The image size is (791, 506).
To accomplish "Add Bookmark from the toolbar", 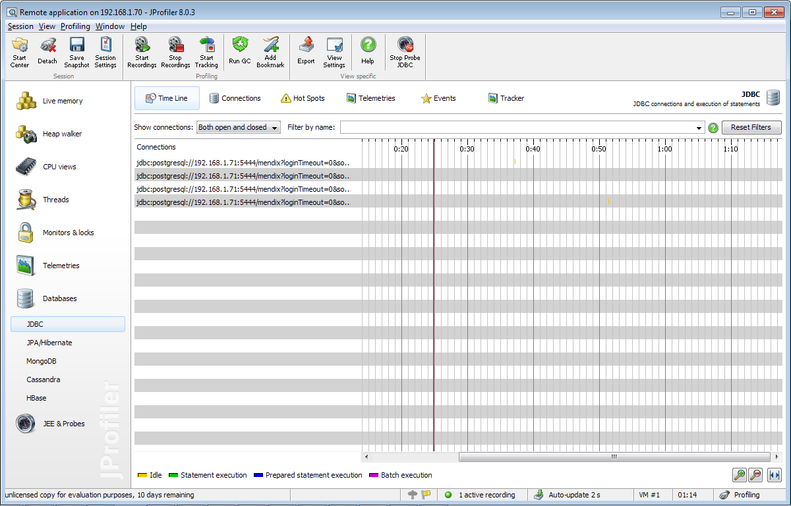I will pyautogui.click(x=270, y=52).
